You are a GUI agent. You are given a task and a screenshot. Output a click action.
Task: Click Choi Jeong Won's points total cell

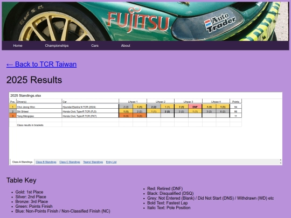point(235,107)
